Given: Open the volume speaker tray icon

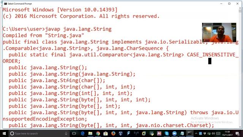Looking at the screenshot, I should click(x=213, y=134).
